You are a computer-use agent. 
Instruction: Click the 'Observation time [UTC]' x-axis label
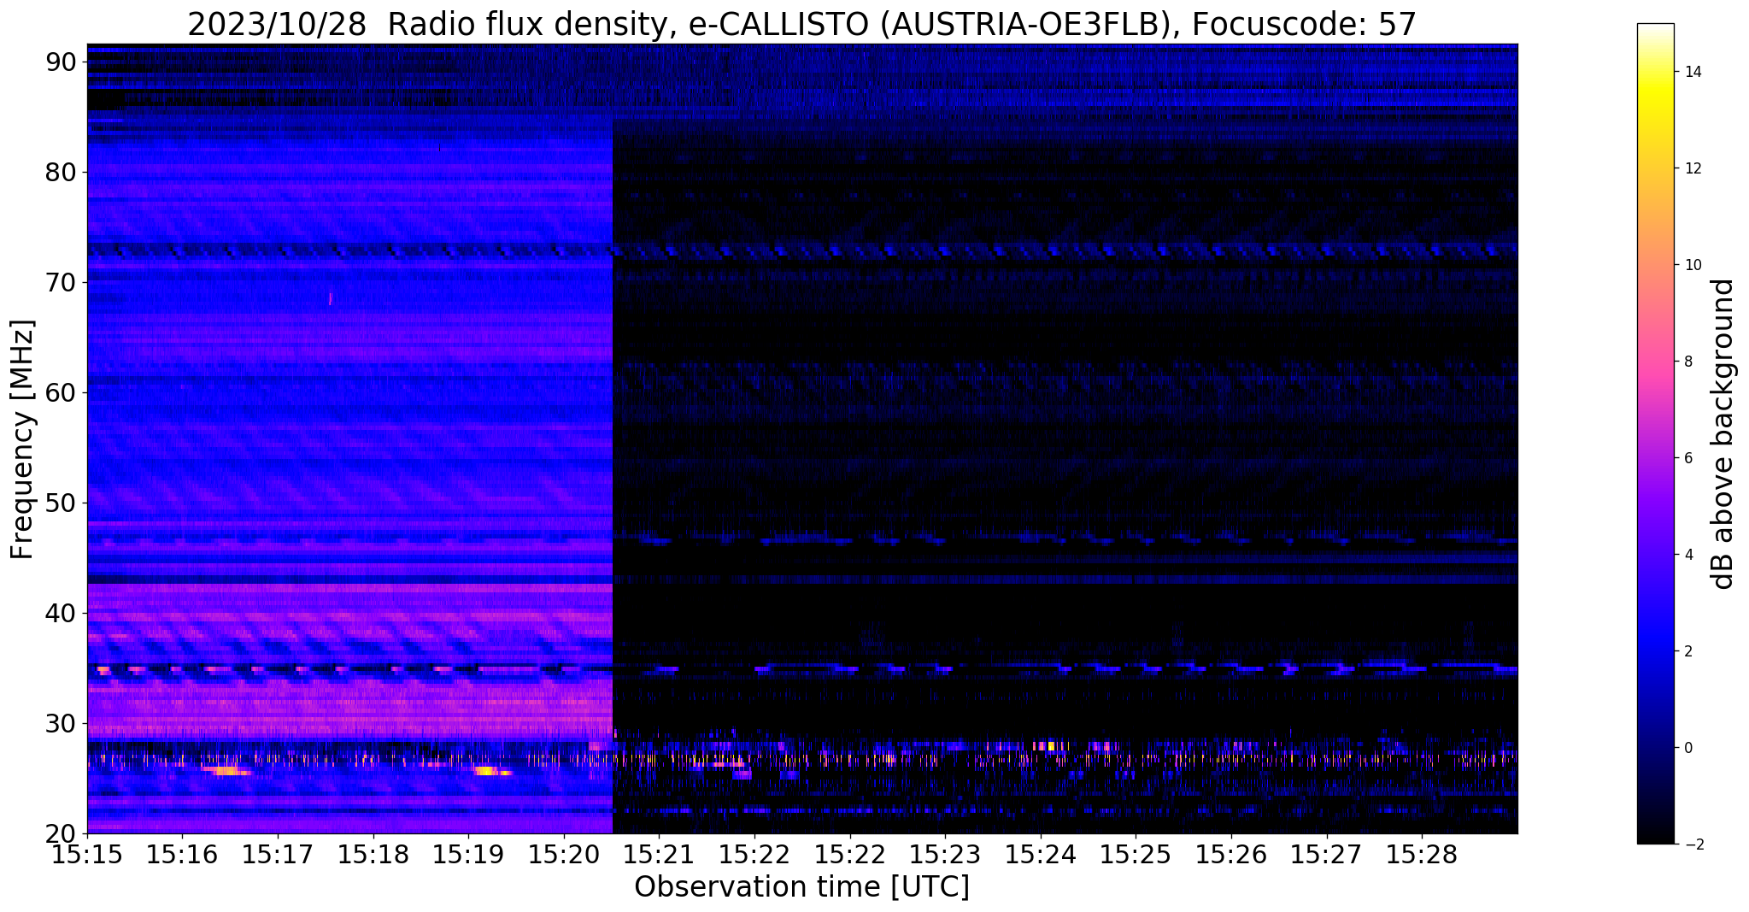pyautogui.click(x=801, y=887)
